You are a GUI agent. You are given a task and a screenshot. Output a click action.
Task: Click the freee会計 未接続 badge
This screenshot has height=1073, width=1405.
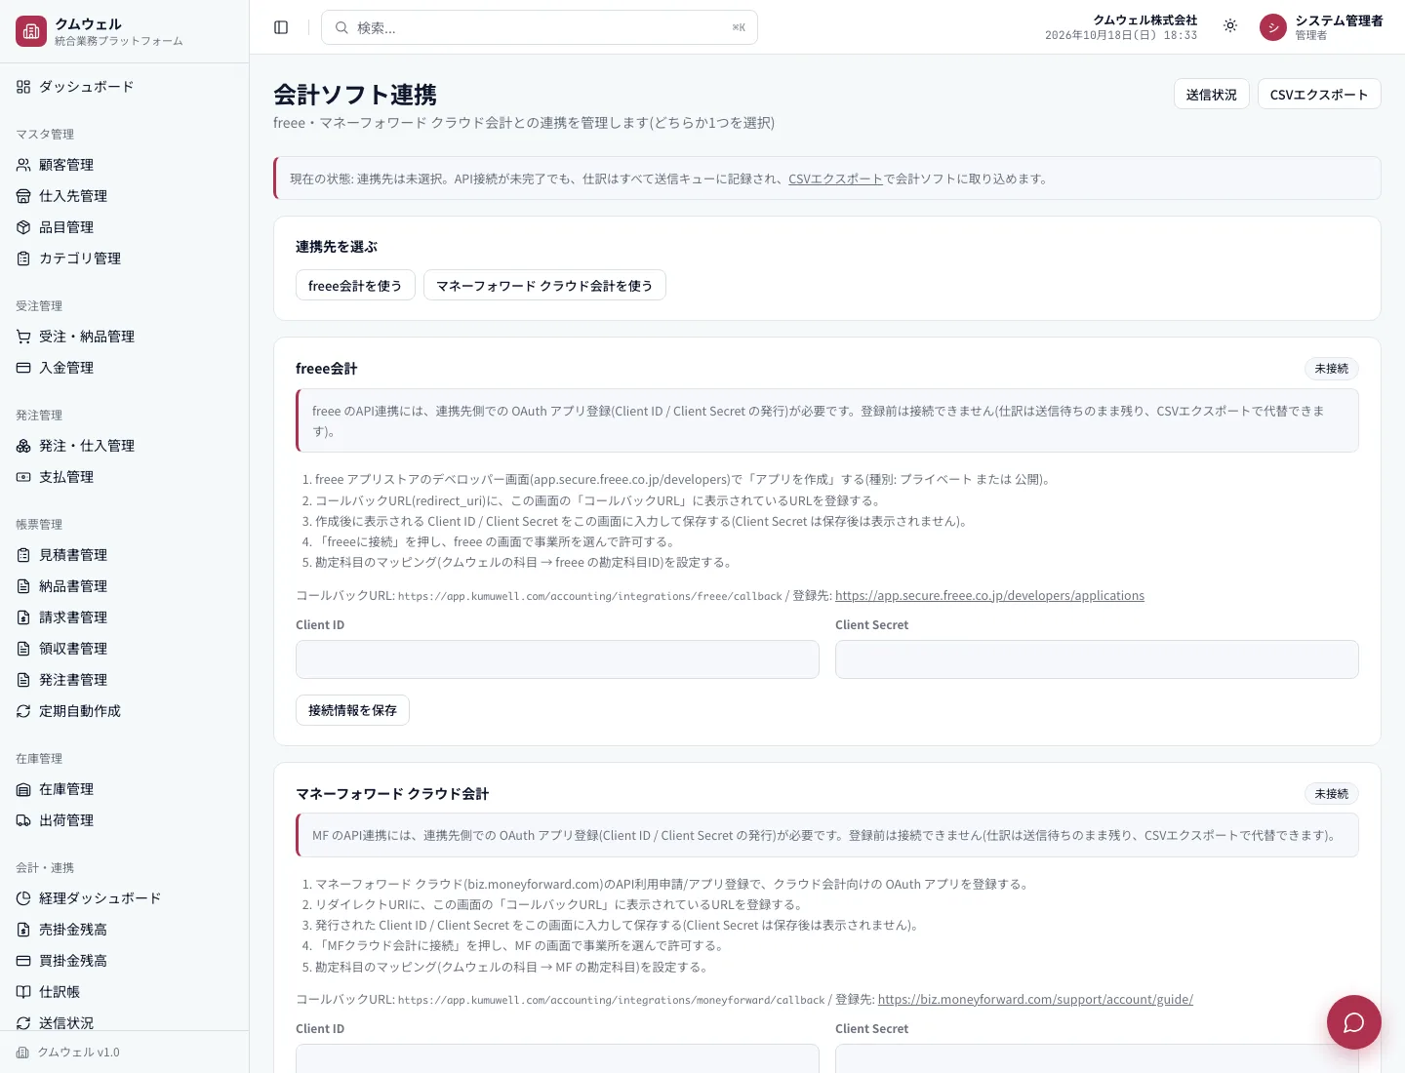(x=1332, y=369)
